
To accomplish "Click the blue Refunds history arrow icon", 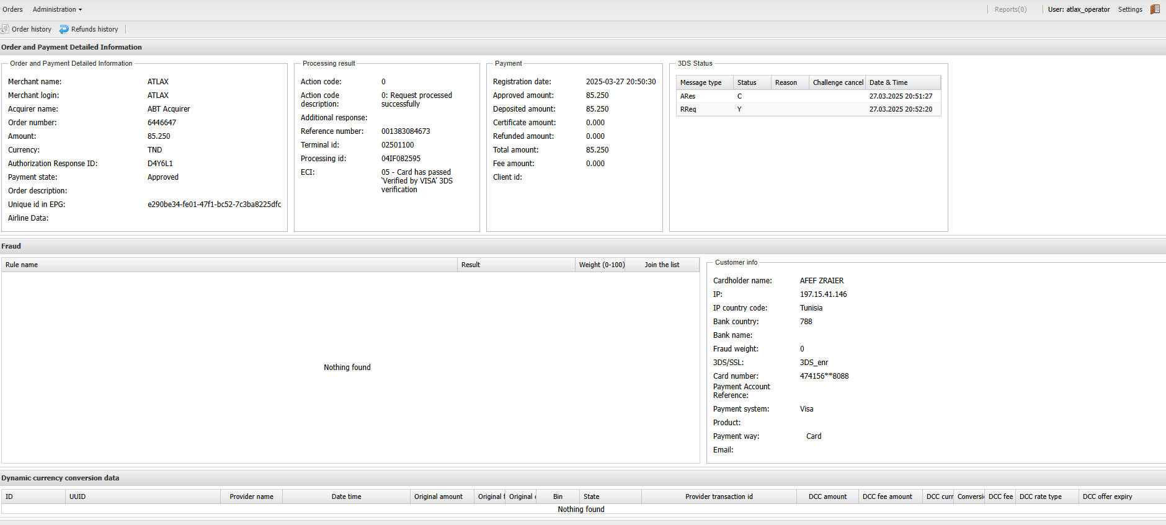I will pos(64,29).
